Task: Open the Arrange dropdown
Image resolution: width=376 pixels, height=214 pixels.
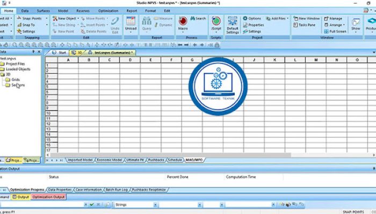Action: tap(344, 25)
